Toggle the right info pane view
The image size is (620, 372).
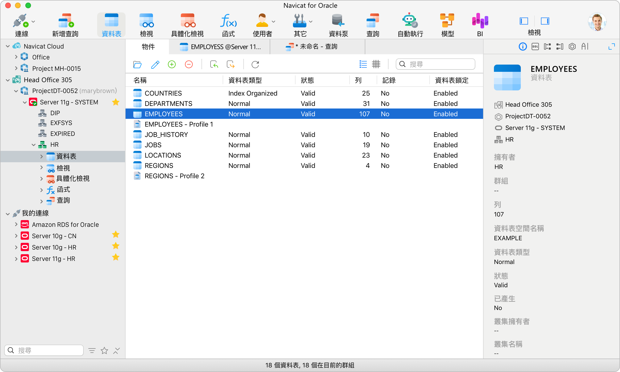tap(545, 21)
